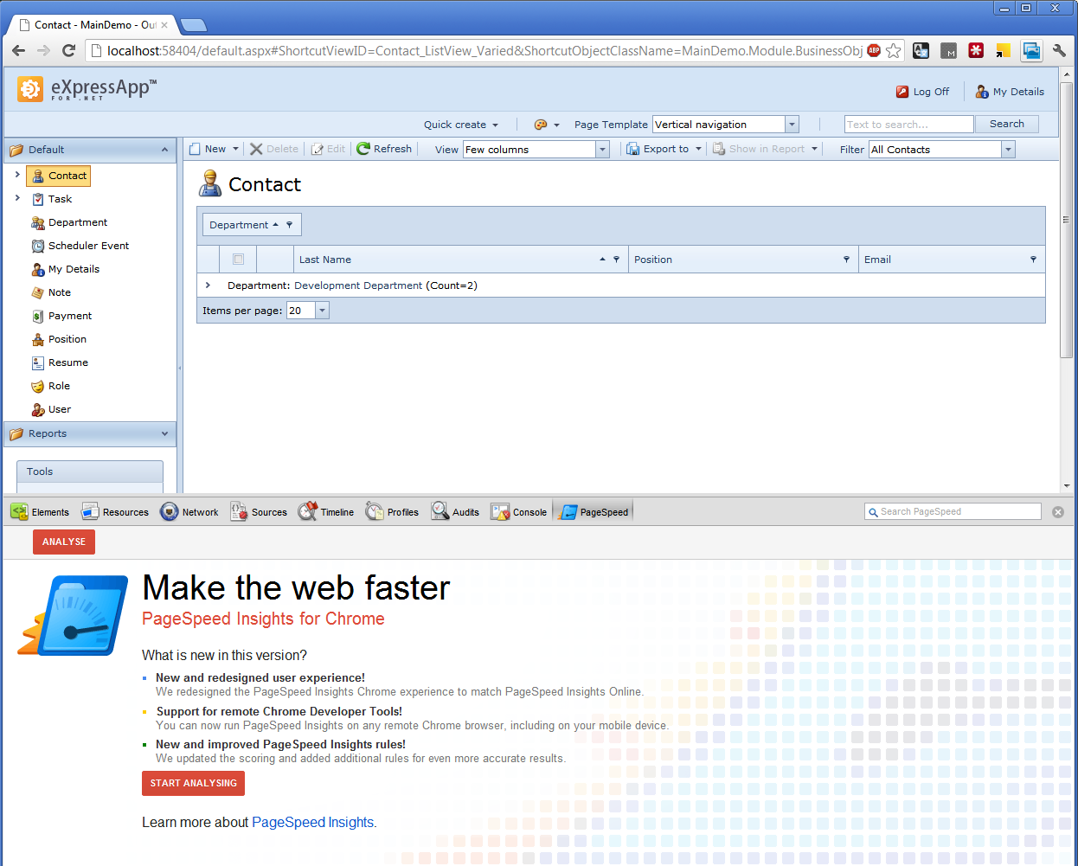Image resolution: width=1078 pixels, height=866 pixels.
Task: Open the Chrome wrench settings menu
Action: (x=1059, y=51)
